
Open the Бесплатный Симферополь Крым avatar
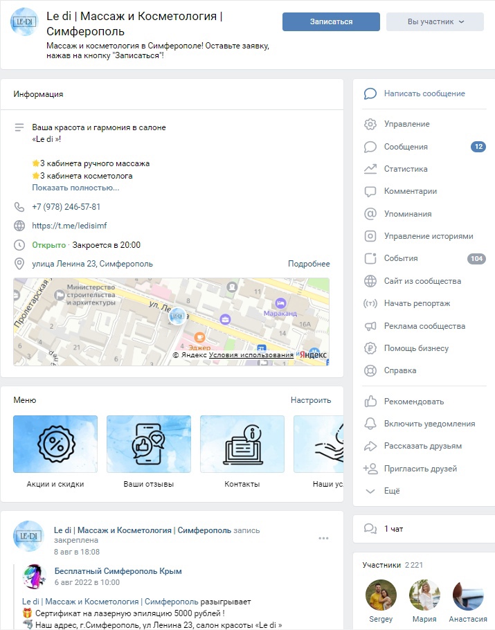coord(34,576)
